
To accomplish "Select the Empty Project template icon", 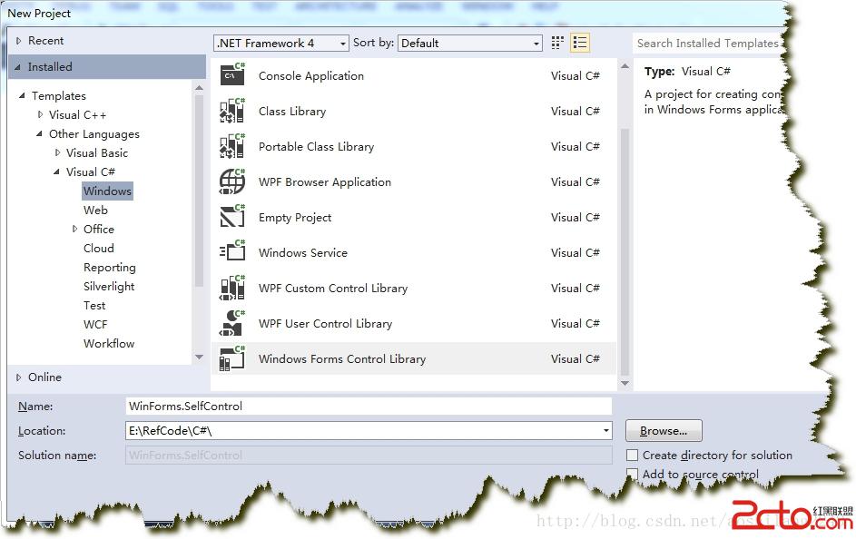I will coord(232,217).
